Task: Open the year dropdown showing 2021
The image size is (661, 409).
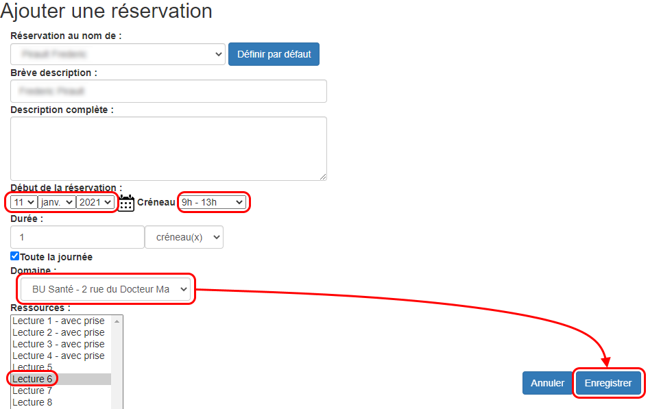Action: [95, 203]
